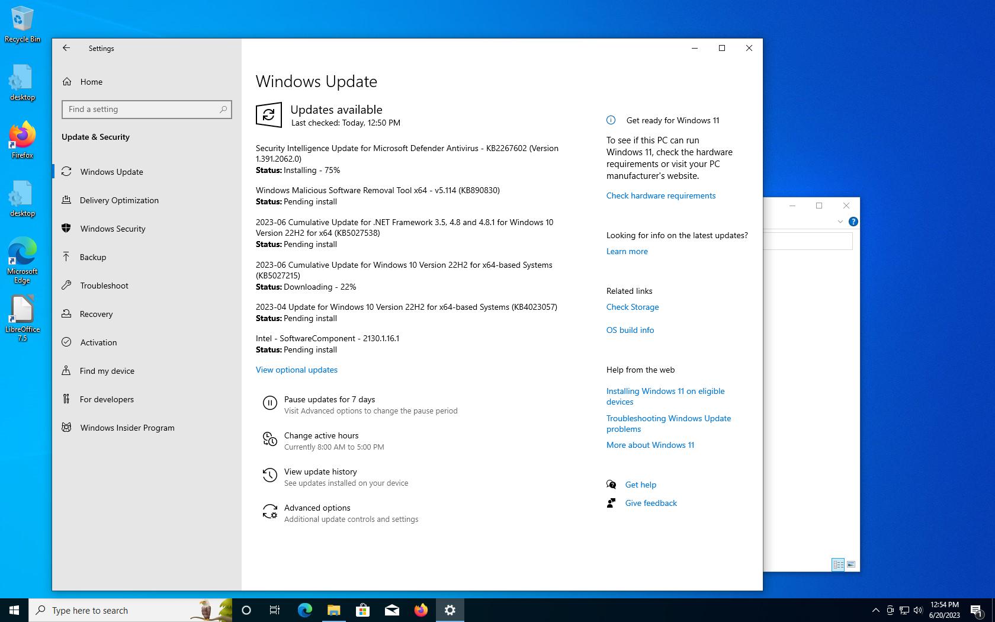Click the Find a setting search box
Image resolution: width=995 pixels, height=622 pixels.
pyautogui.click(x=141, y=110)
